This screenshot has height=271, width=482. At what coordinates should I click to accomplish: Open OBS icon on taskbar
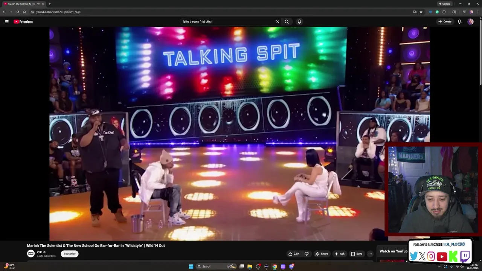[258, 266]
